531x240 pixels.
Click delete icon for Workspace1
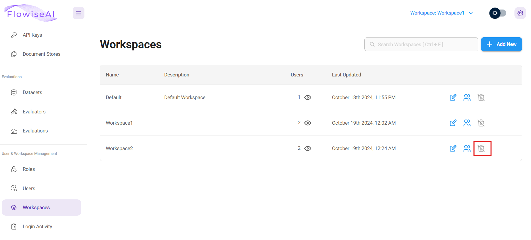[481, 123]
